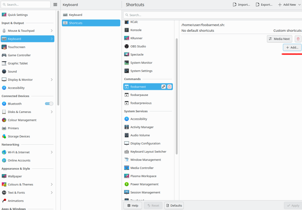Select the Shortcuts subpage item
The image size is (302, 210).
(x=91, y=23)
